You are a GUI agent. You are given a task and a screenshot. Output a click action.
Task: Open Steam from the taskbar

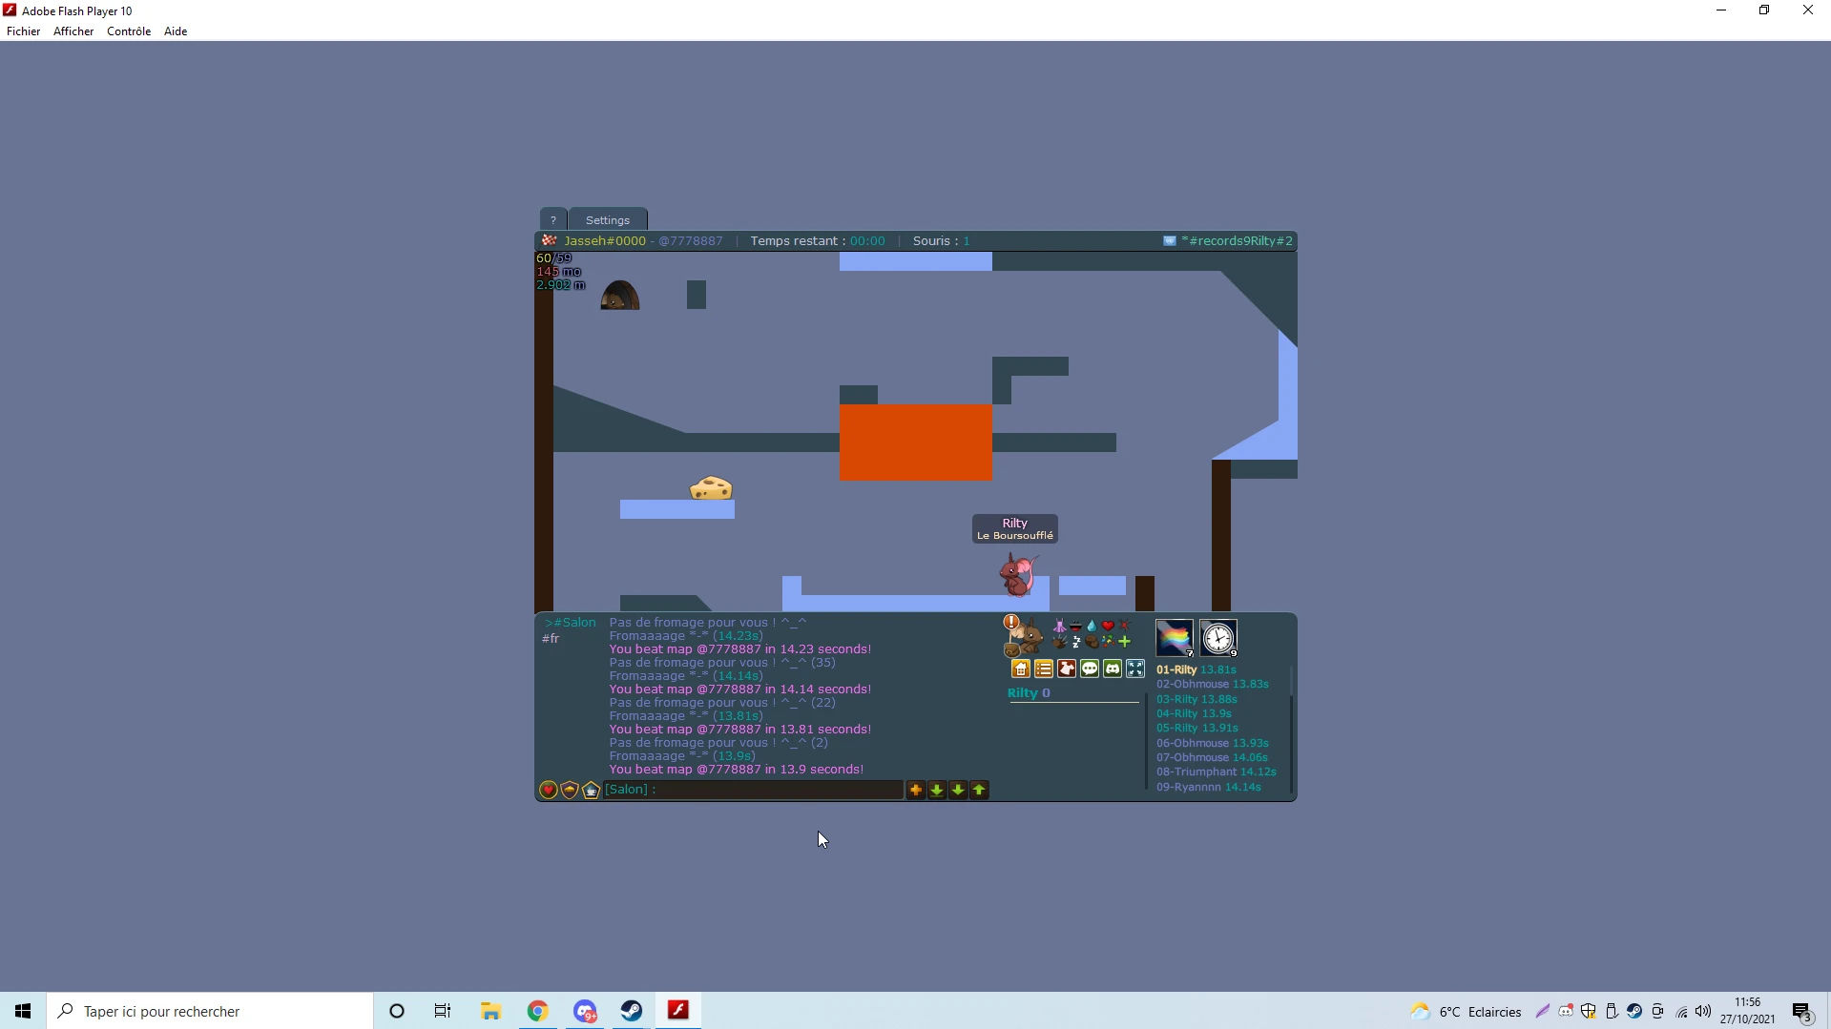tap(632, 1011)
